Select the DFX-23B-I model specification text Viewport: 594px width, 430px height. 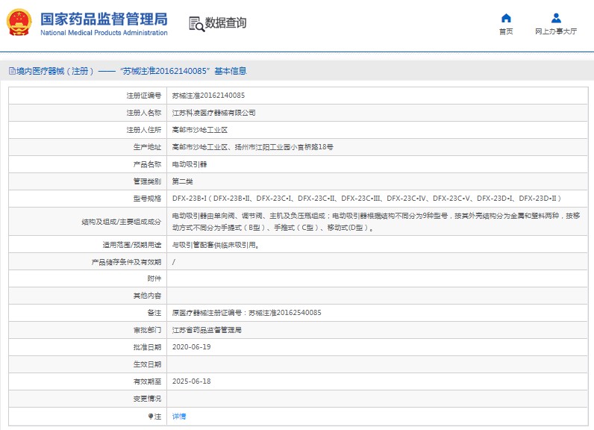tap(366, 199)
